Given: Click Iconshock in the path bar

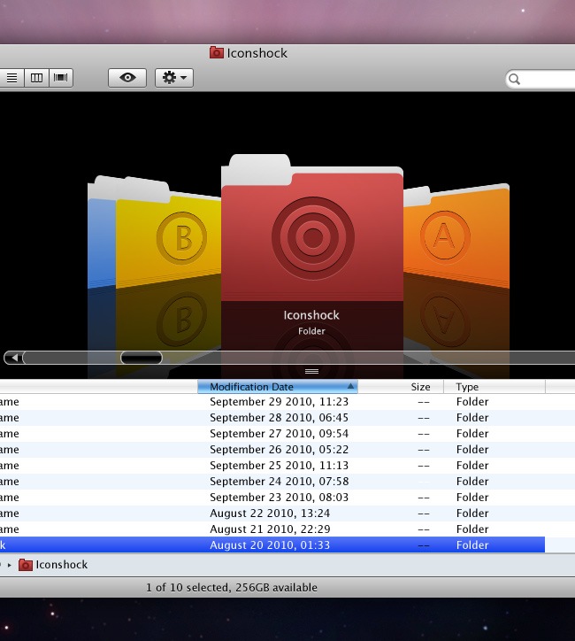Looking at the screenshot, I should click(62, 565).
